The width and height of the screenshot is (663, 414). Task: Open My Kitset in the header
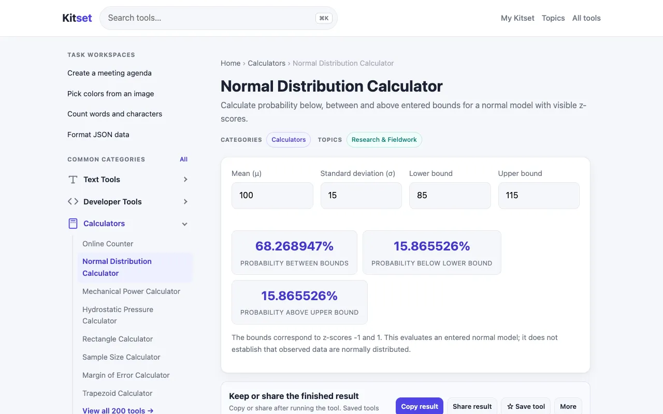[x=517, y=18]
